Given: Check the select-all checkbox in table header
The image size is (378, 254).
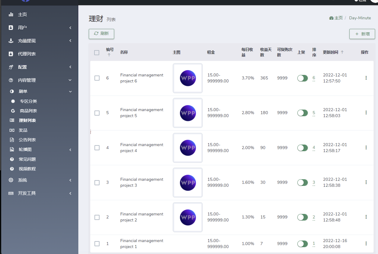Looking at the screenshot, I should [x=97, y=53].
